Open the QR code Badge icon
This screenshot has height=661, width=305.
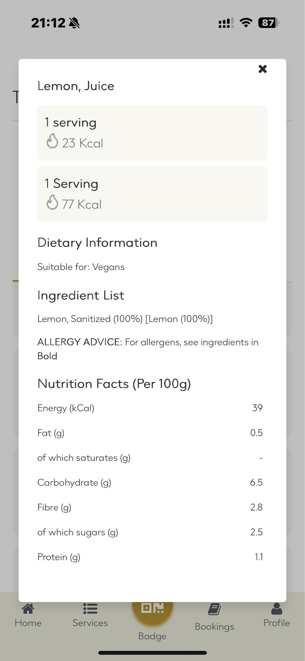(152, 607)
